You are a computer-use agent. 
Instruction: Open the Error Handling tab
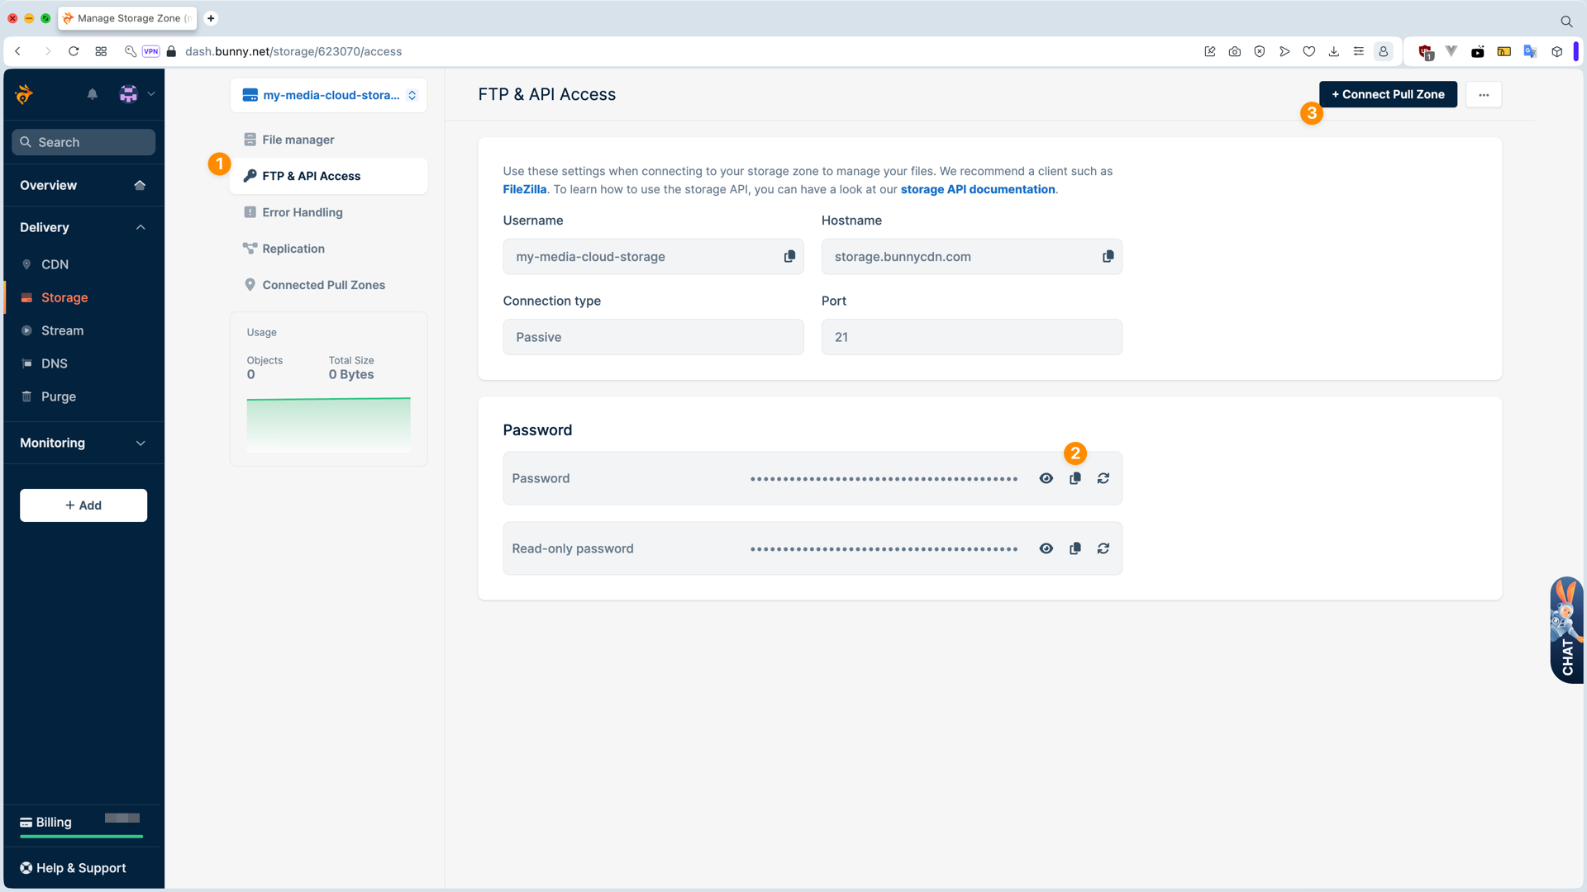[329, 213]
